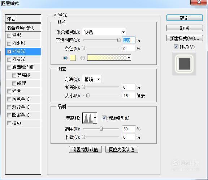Enable the 渐变叠加 gradient overlay checkbox
Viewport: 208px width, 180px height.
[x=9, y=107]
